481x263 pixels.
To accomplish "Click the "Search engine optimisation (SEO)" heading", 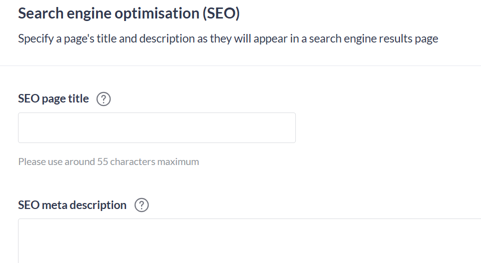I will click(x=129, y=13).
